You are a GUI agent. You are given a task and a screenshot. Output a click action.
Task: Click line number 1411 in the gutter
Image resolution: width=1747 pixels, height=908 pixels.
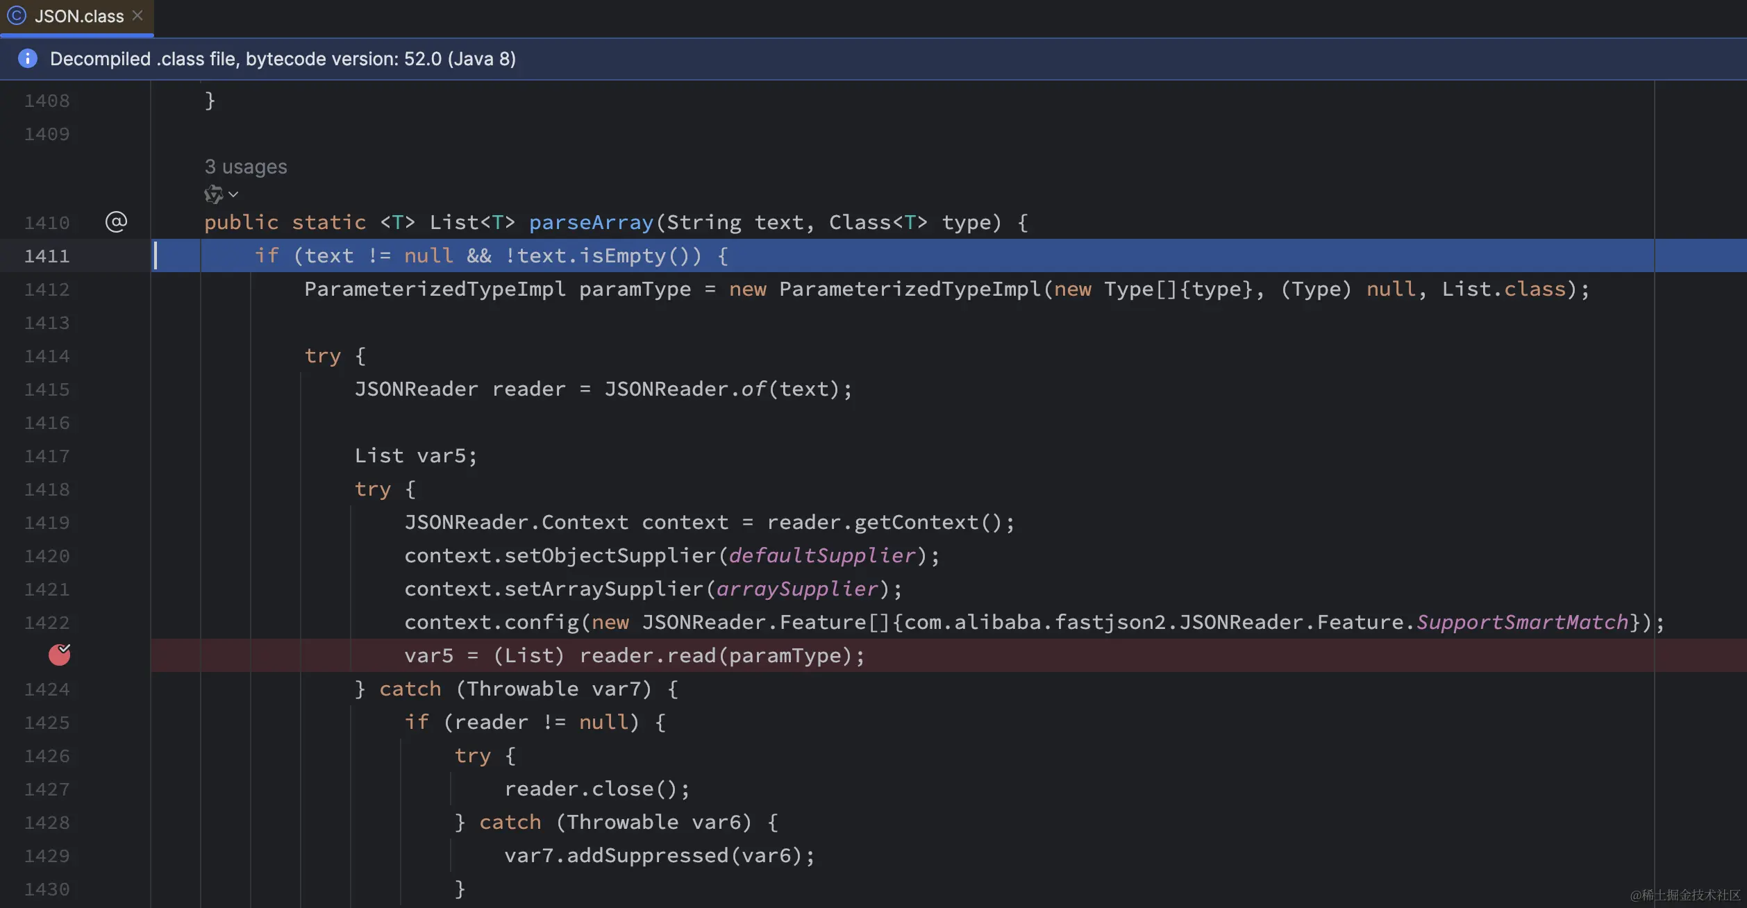click(47, 256)
